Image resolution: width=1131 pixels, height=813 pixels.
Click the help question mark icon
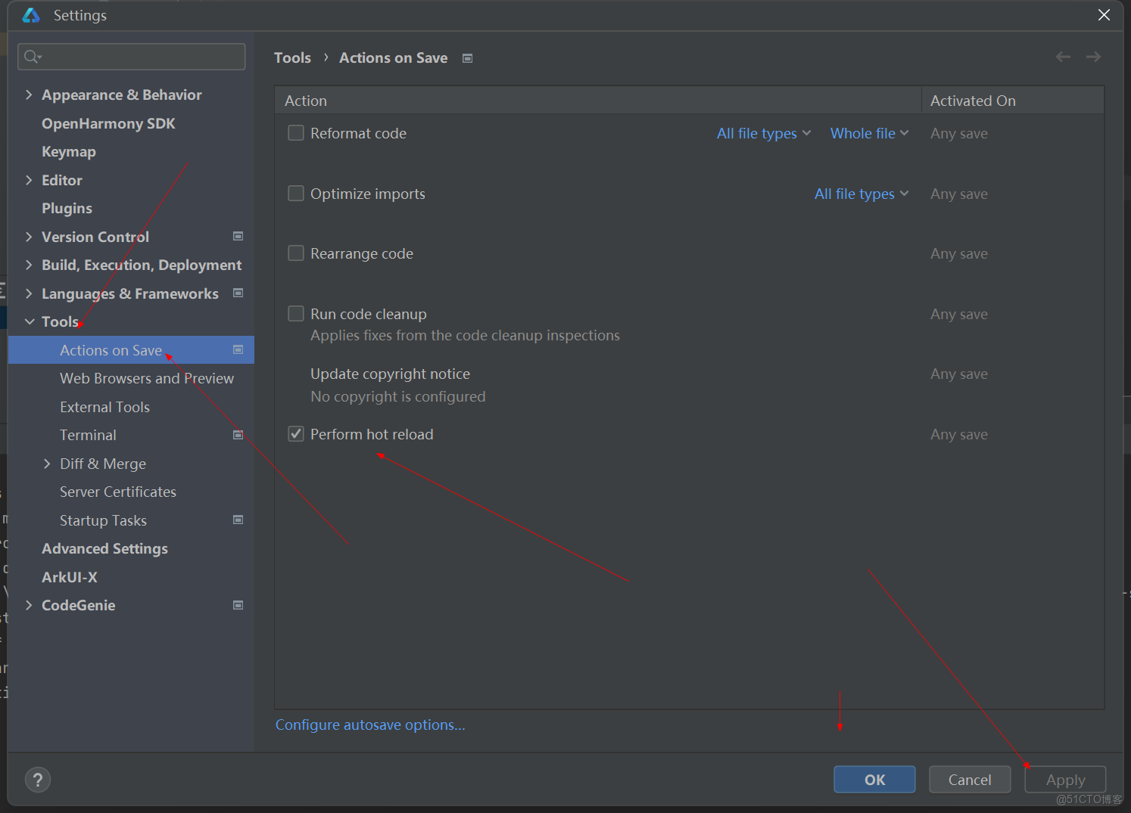(38, 780)
